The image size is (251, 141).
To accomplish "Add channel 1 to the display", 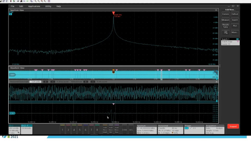I will pyautogui.click(x=62, y=130).
